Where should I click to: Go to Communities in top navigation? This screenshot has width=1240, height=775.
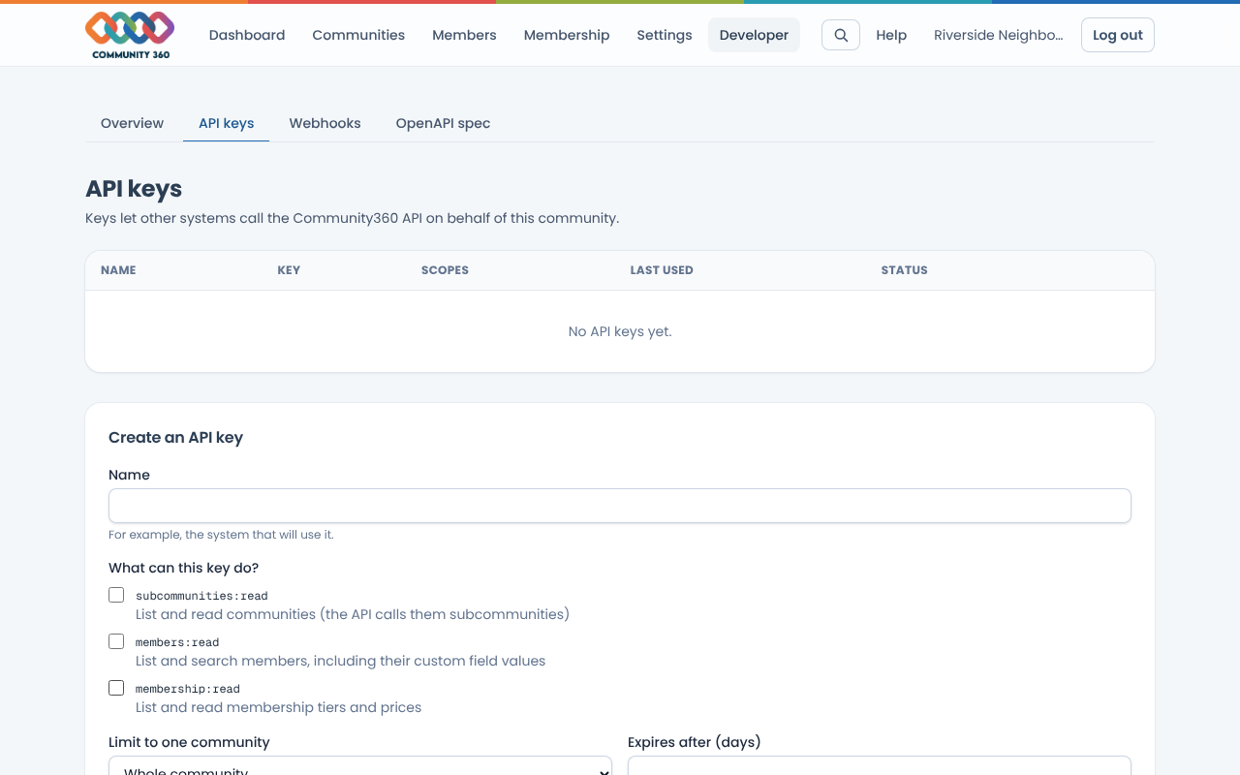tap(358, 35)
